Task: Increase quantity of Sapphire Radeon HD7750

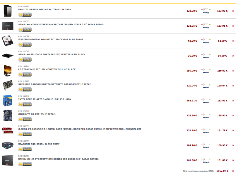Action: click(210, 84)
